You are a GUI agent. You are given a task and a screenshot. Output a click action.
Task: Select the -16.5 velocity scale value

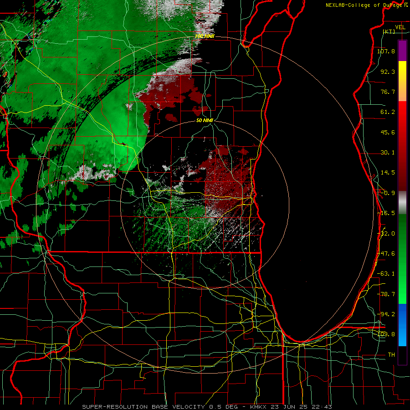[386, 213]
